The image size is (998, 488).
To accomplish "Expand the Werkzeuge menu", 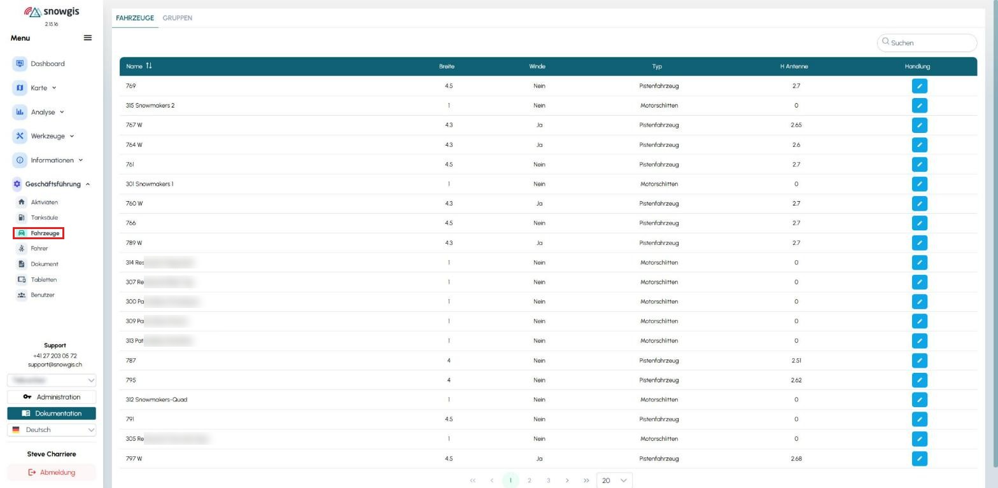I will pyautogui.click(x=44, y=136).
